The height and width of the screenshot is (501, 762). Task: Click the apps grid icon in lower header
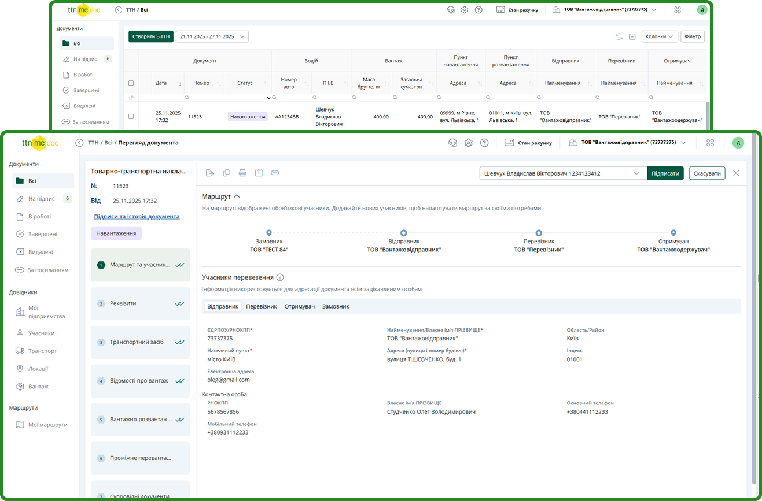[x=711, y=143]
